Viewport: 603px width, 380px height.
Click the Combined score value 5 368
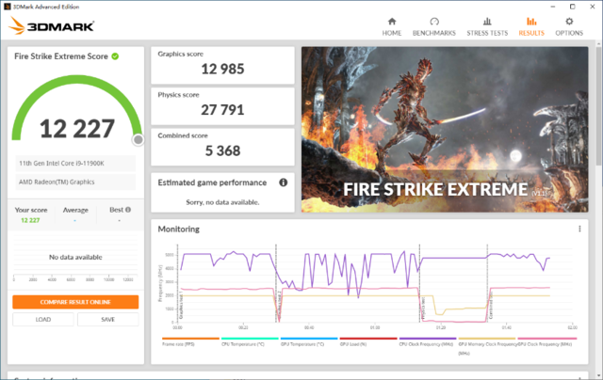222,150
